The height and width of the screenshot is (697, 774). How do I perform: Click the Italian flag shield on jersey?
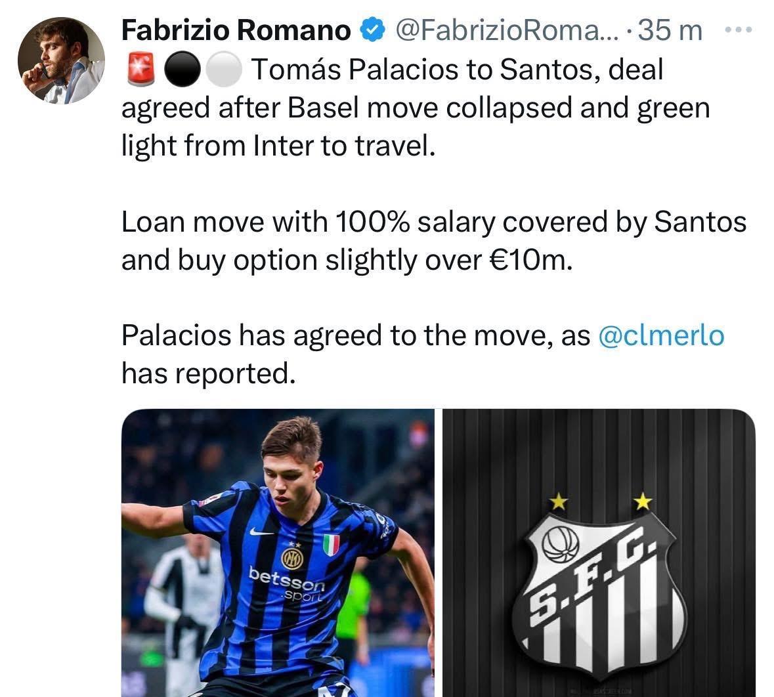point(332,544)
